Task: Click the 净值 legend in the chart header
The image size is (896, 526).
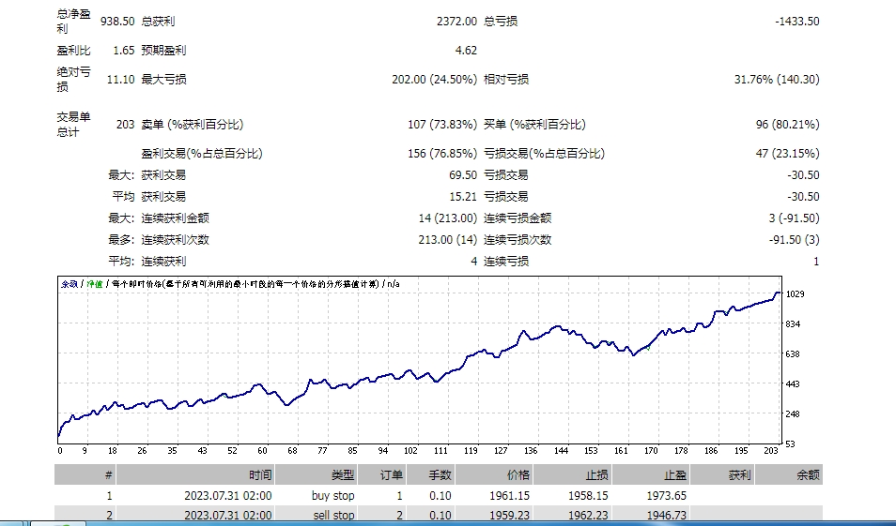Action: 95,284
